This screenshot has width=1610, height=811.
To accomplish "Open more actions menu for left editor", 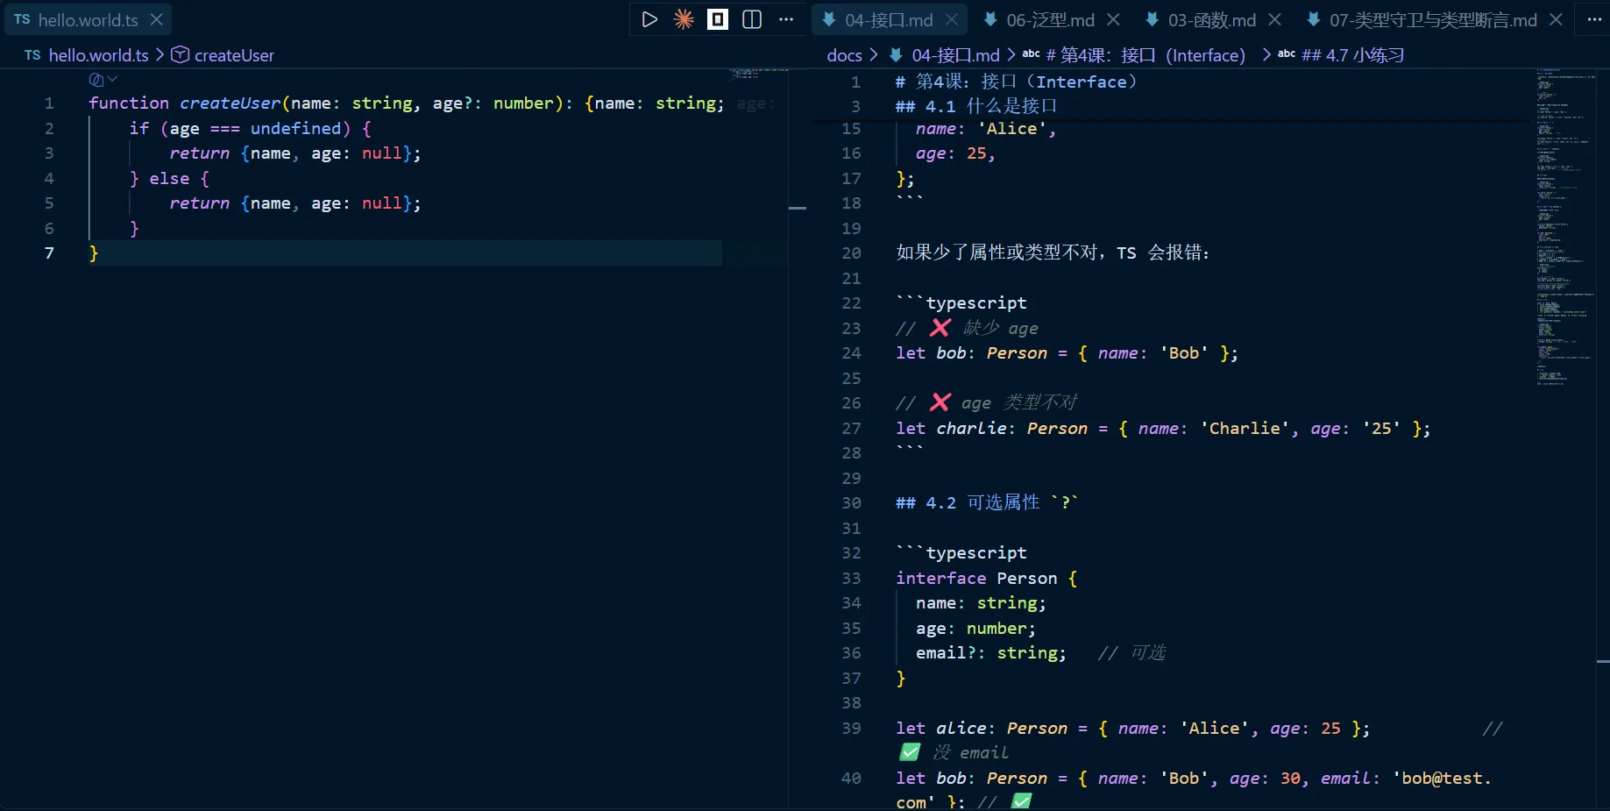I will (786, 19).
